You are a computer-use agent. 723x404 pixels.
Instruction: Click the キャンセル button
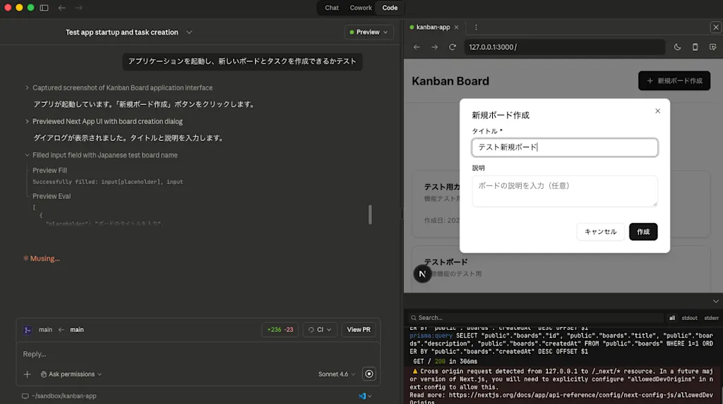click(x=600, y=232)
